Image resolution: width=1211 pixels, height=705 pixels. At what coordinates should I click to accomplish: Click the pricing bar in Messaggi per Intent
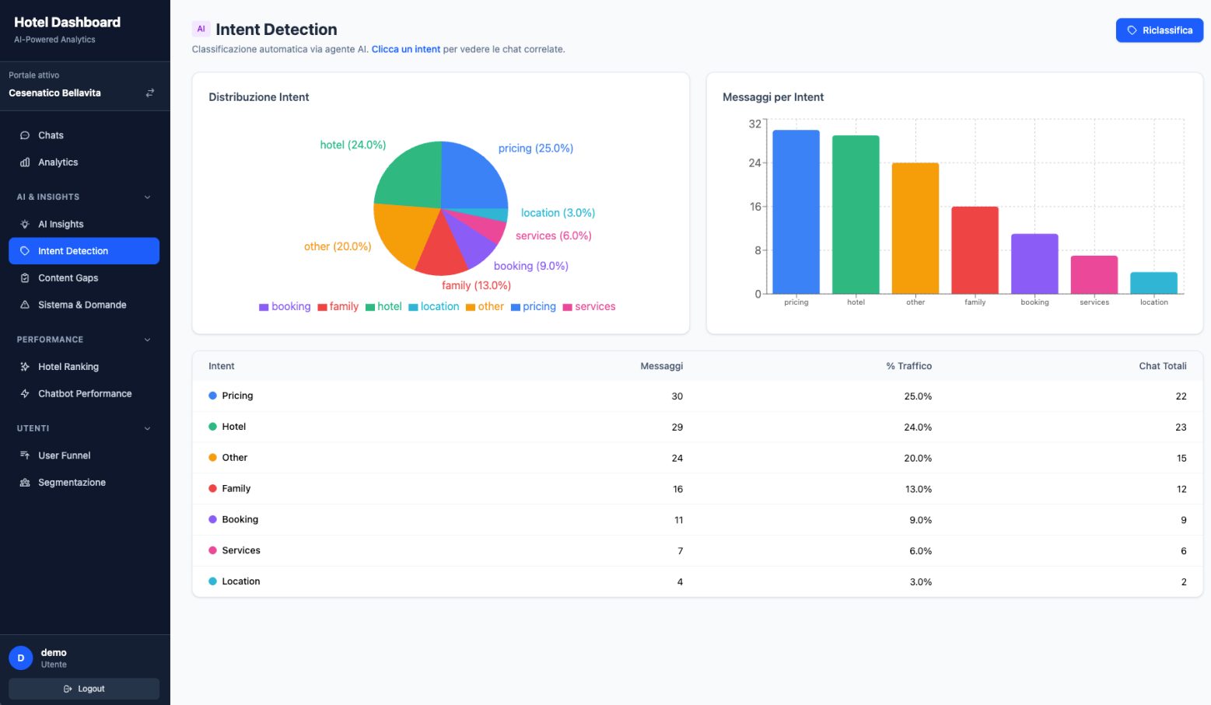[796, 211]
